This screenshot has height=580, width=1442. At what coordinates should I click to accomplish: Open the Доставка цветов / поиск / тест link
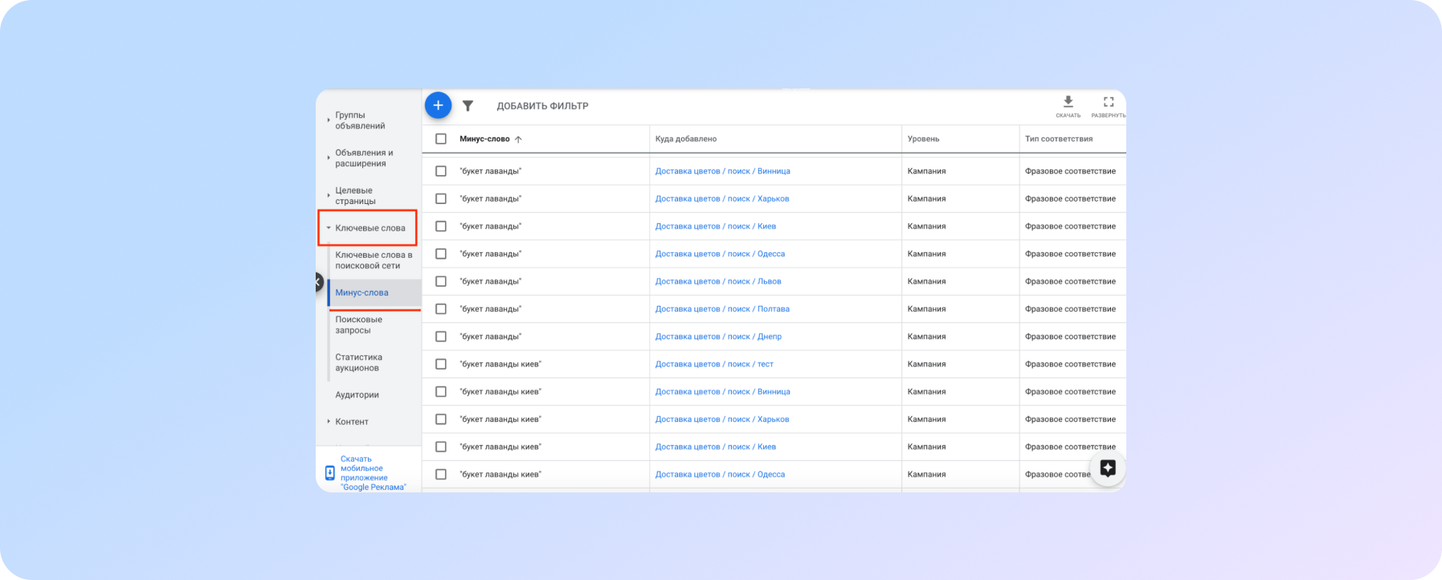coord(714,364)
